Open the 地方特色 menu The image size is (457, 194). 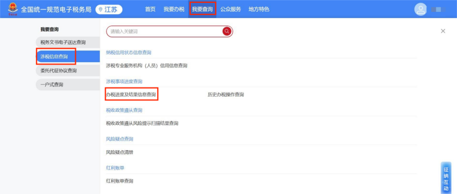coord(259,9)
